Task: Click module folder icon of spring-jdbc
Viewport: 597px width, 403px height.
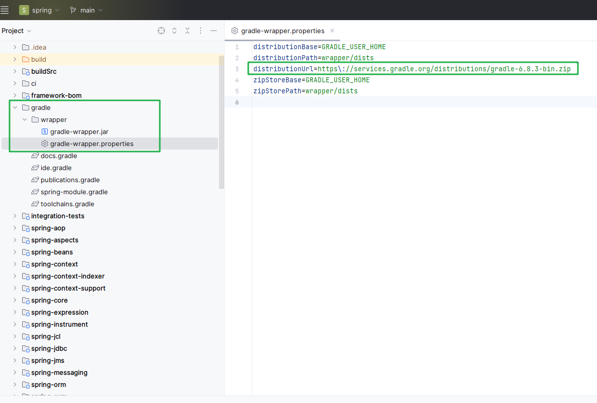Action: [x=26, y=349]
